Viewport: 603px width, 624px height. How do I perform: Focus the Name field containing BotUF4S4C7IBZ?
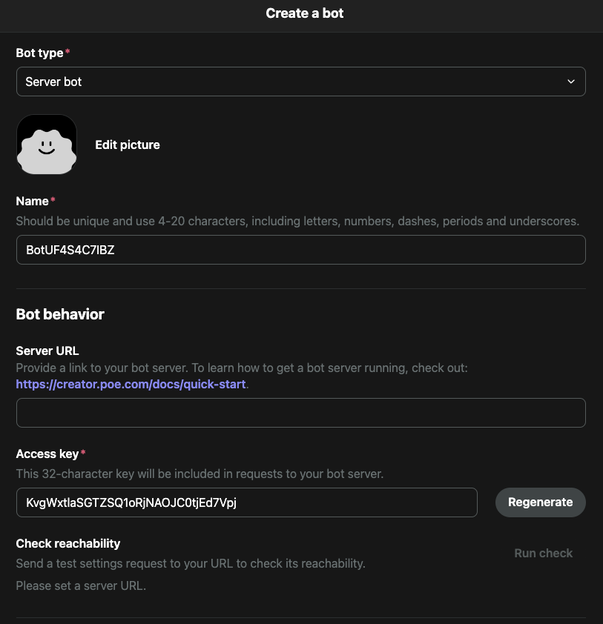pyautogui.click(x=300, y=250)
